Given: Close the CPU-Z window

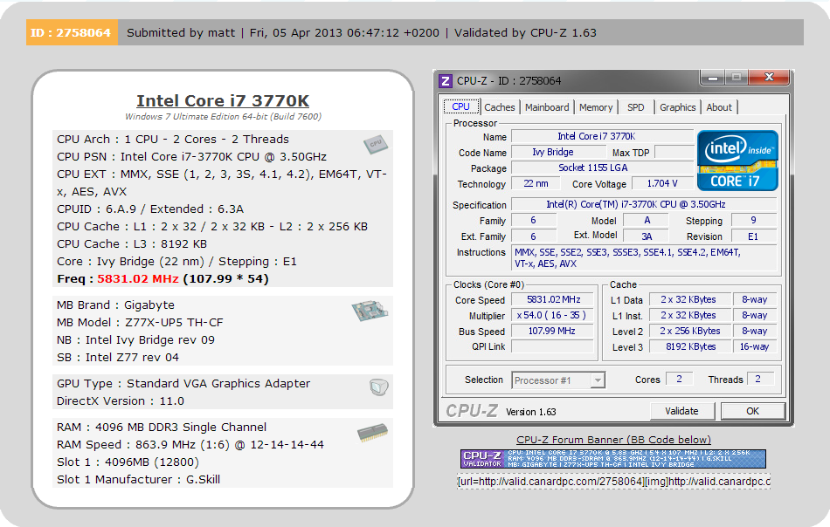Looking at the screenshot, I should [x=769, y=78].
